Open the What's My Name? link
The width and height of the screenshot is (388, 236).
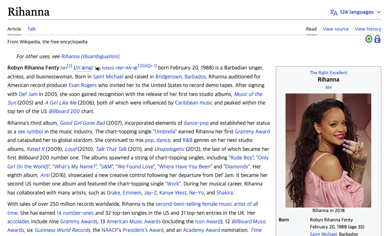[75, 167]
